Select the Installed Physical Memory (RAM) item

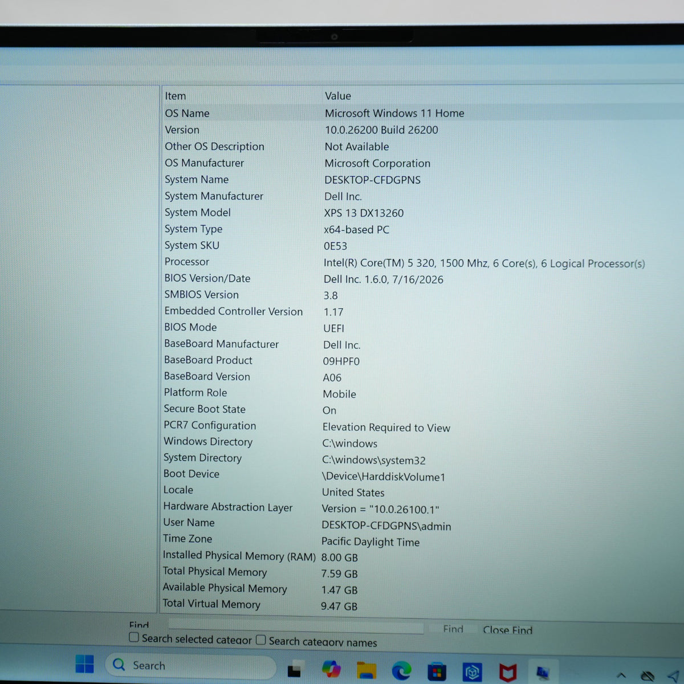(239, 555)
